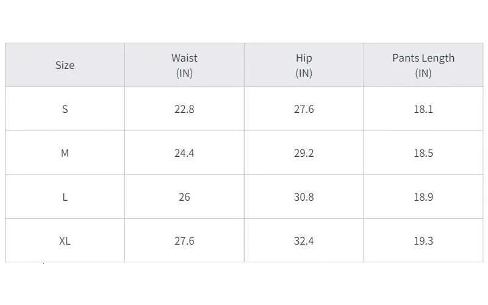Click the 22.8 waist value
The image size is (488, 305).
tap(184, 109)
